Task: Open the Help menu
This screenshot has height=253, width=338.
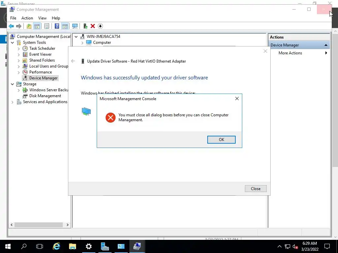Action: [x=56, y=18]
